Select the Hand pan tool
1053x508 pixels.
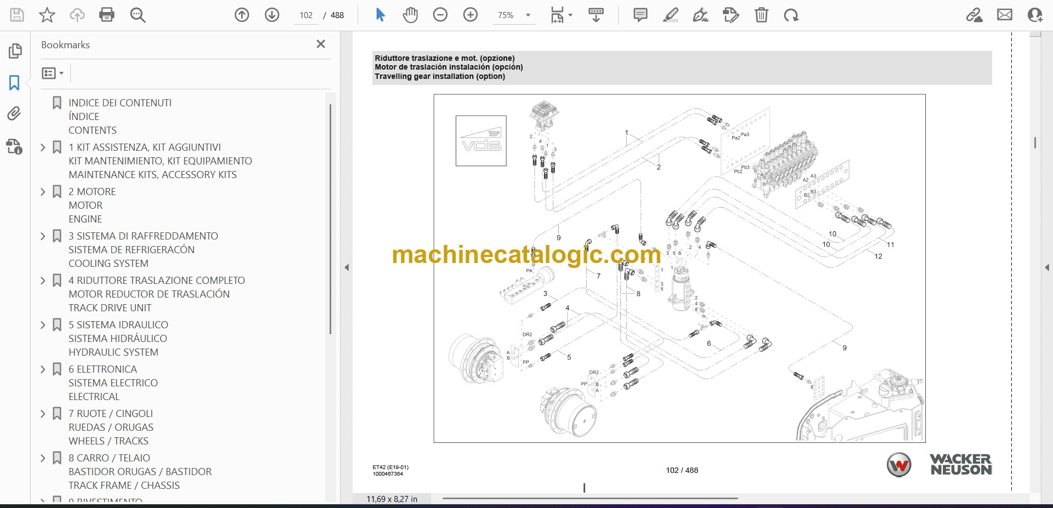(410, 15)
